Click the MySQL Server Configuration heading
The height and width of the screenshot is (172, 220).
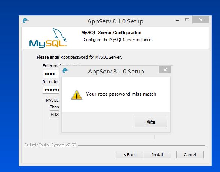coord(111,33)
